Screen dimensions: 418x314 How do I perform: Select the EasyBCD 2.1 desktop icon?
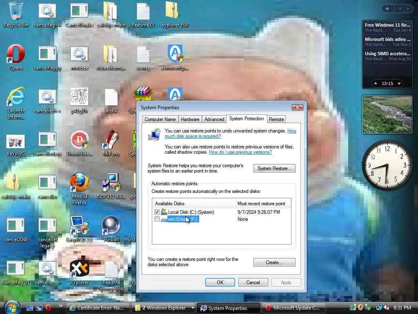click(80, 229)
